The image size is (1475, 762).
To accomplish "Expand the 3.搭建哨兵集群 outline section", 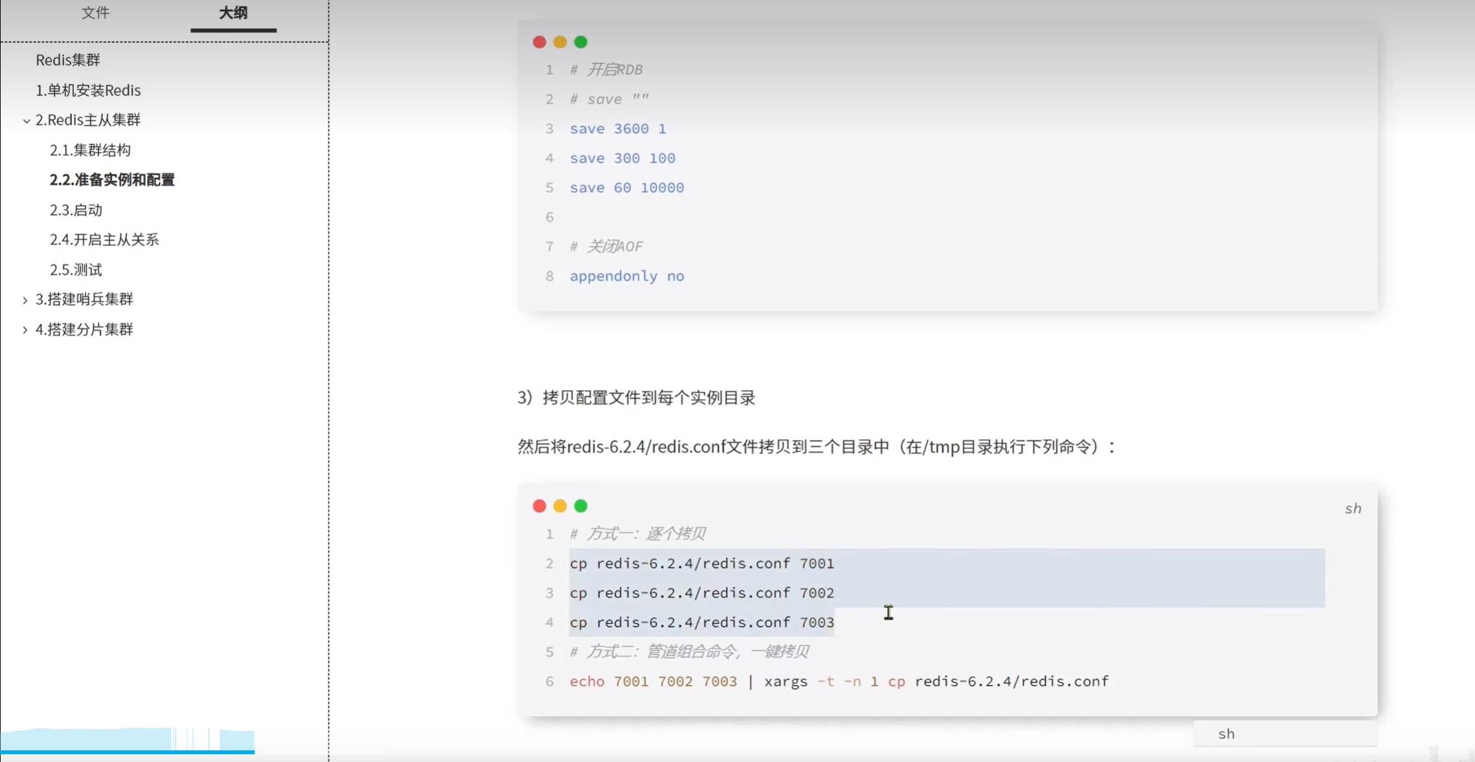I will (x=25, y=300).
